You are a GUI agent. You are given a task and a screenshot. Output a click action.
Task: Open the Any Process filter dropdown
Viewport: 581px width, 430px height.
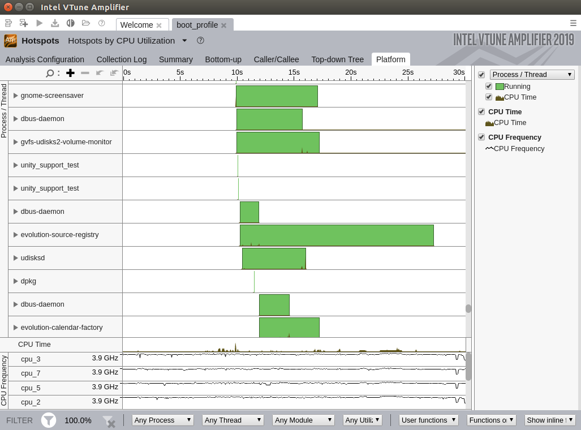pyautogui.click(x=162, y=420)
